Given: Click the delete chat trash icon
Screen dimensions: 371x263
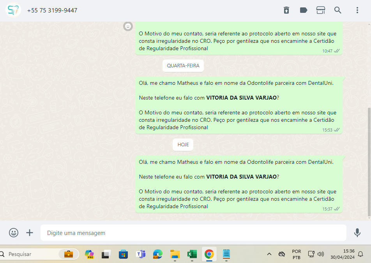Looking at the screenshot, I should [286, 10].
